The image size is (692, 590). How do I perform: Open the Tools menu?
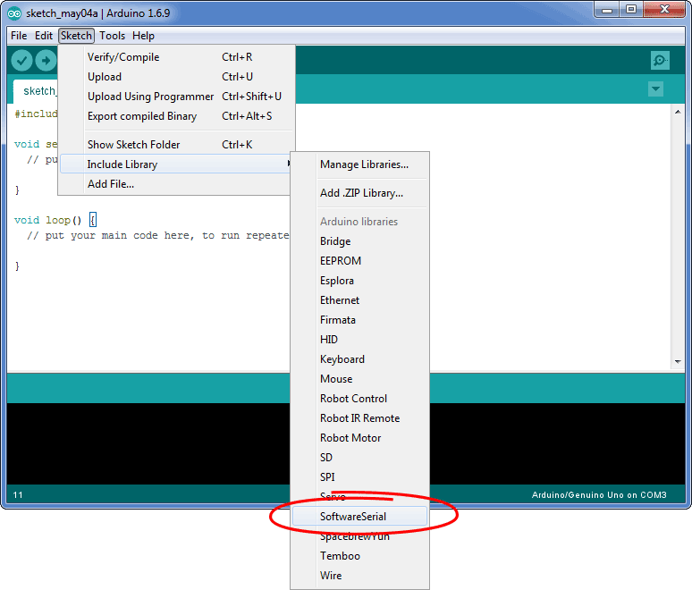[112, 36]
